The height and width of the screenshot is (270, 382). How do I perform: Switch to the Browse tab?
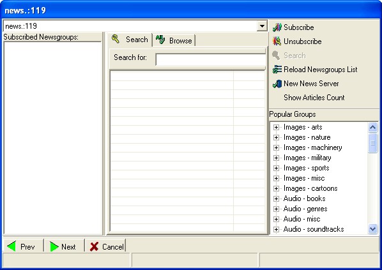[x=174, y=40]
